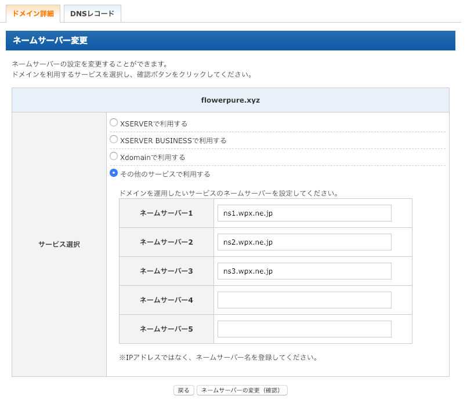The height and width of the screenshot is (407, 467).
Task: Click the IPアドレスではなく note text
Action: coord(218,358)
